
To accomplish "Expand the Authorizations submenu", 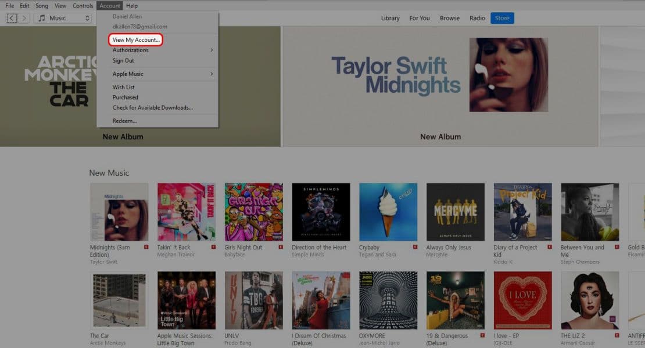I will 130,50.
